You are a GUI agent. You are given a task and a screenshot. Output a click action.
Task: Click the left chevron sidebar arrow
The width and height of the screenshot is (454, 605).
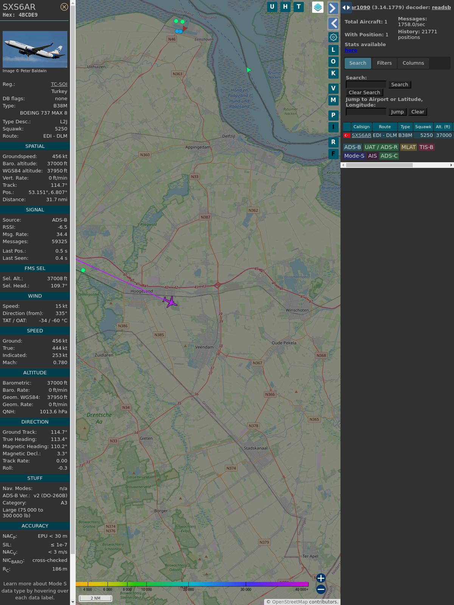333,23
